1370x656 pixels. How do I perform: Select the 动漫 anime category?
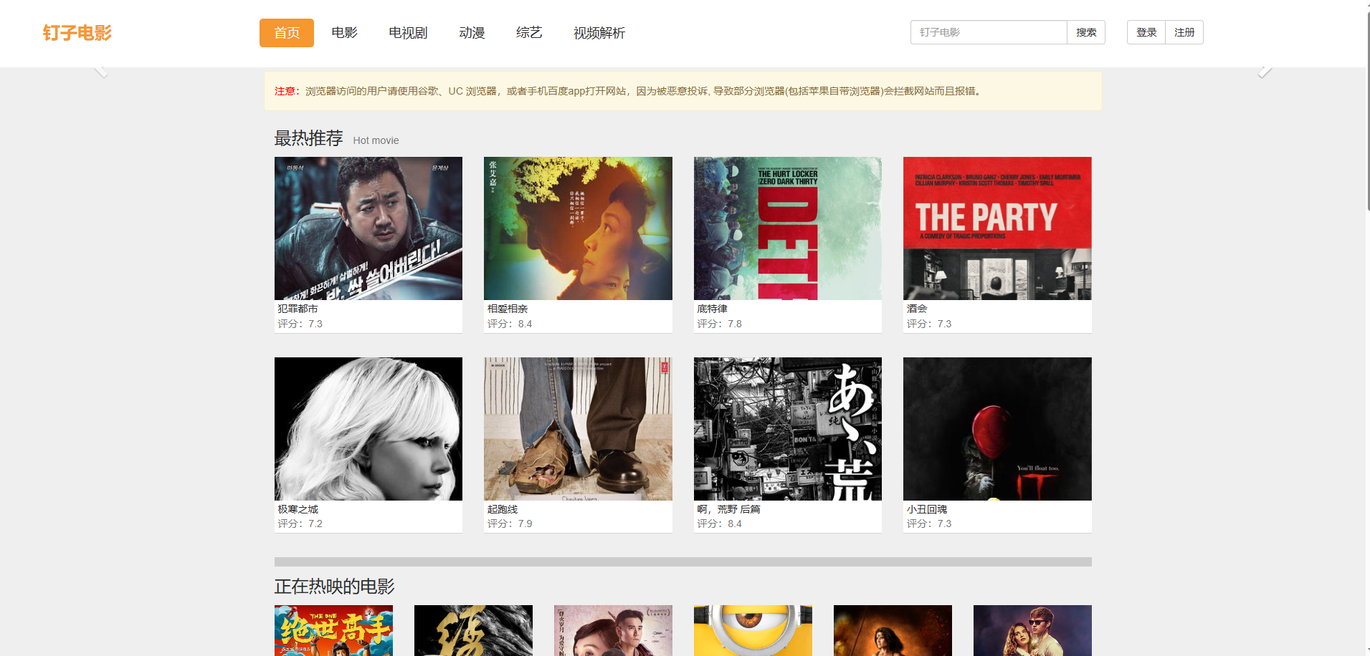click(472, 33)
